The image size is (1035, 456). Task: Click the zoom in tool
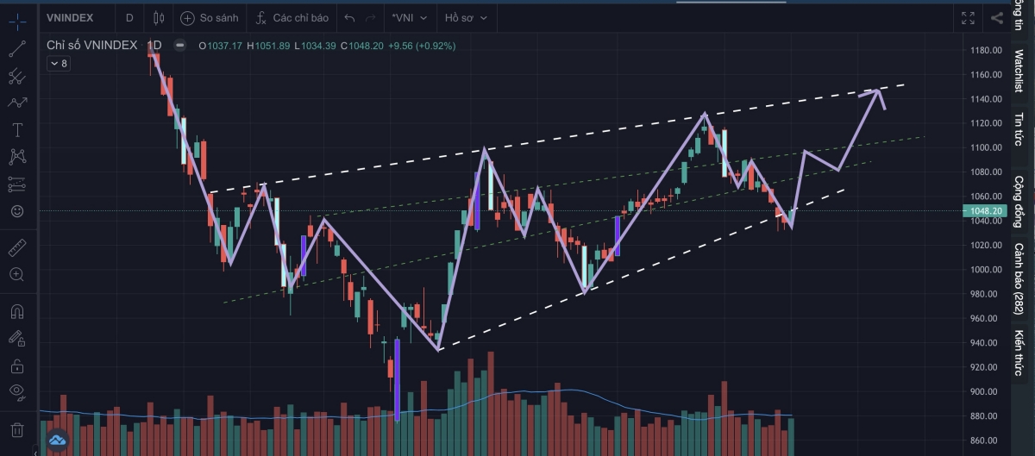[16, 275]
